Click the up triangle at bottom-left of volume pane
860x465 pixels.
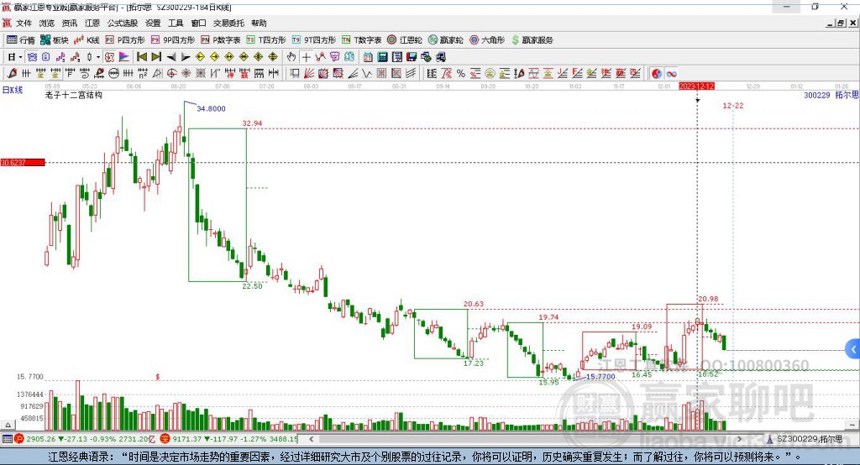click(8, 425)
